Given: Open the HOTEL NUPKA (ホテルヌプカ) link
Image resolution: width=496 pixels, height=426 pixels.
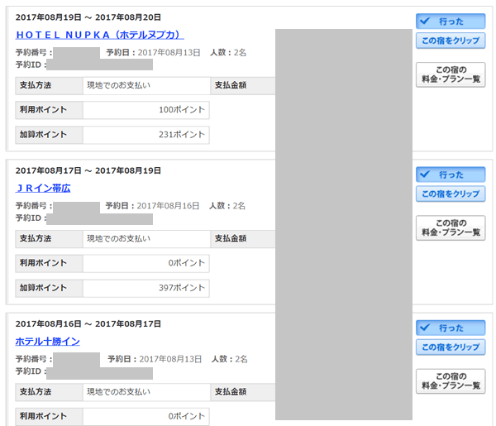Looking at the screenshot, I should [x=99, y=35].
